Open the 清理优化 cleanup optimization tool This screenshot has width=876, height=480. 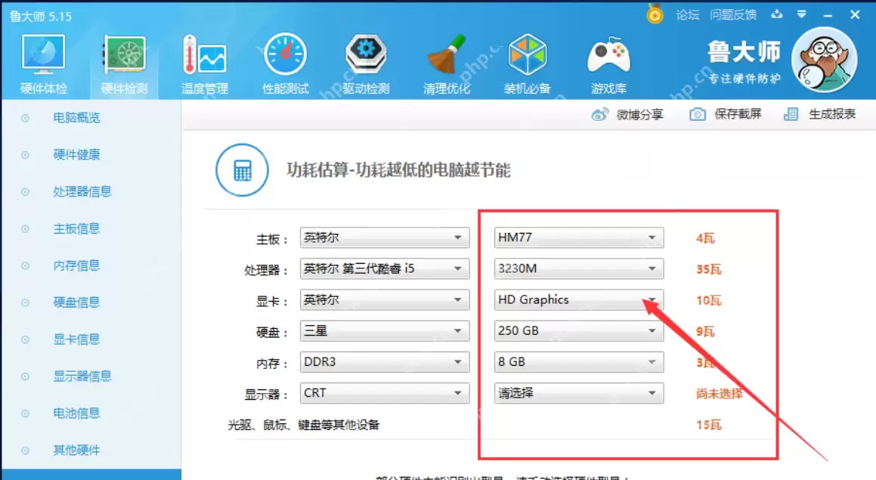click(x=446, y=60)
